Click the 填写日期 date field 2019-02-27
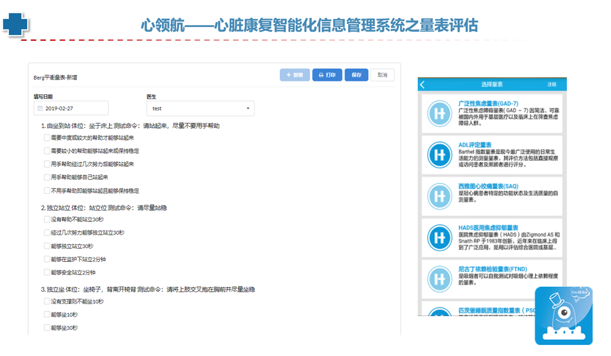This screenshot has height=356, width=611. (71, 108)
